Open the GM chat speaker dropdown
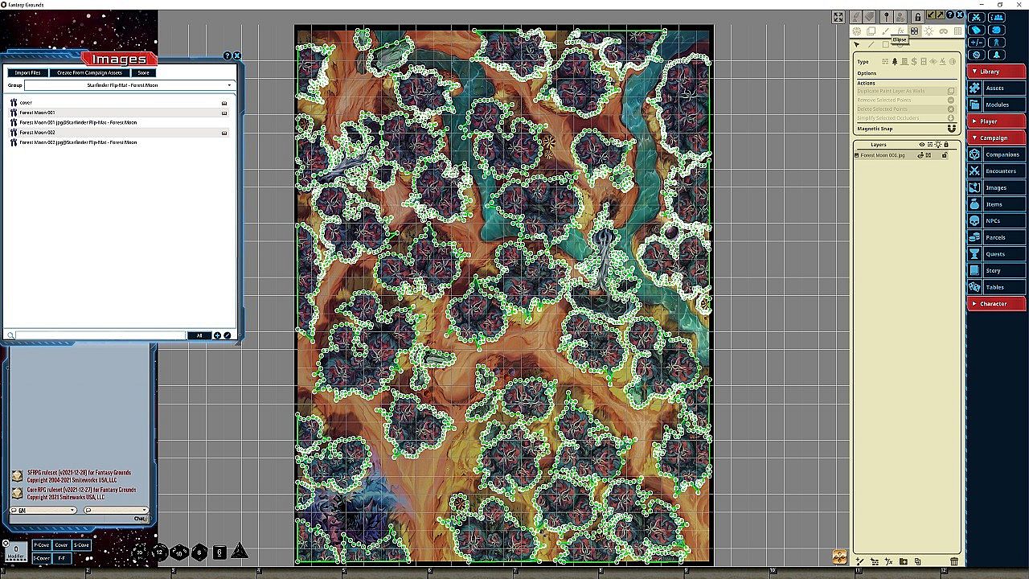This screenshot has width=1029, height=579. tap(43, 510)
